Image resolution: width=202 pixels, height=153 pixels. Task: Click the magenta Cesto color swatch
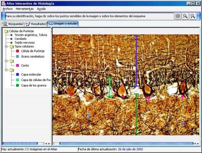(18, 65)
